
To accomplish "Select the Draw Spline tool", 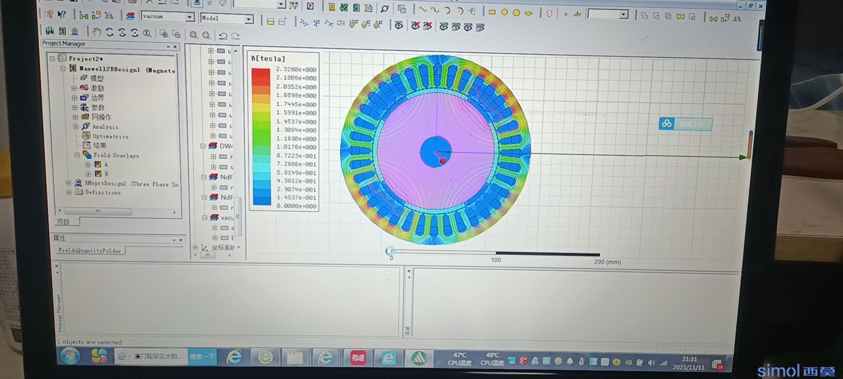I will click(435, 10).
